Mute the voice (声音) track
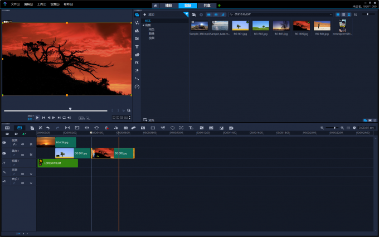Image resolution: width=379 pixels, height=237 pixels. [22, 173]
